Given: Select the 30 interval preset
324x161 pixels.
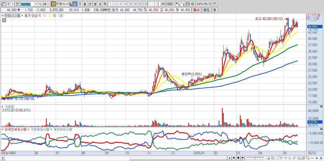Looking at the screenshot, I should click(135, 4).
